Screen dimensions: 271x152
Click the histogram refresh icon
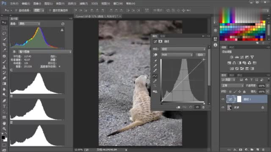pos(63,24)
